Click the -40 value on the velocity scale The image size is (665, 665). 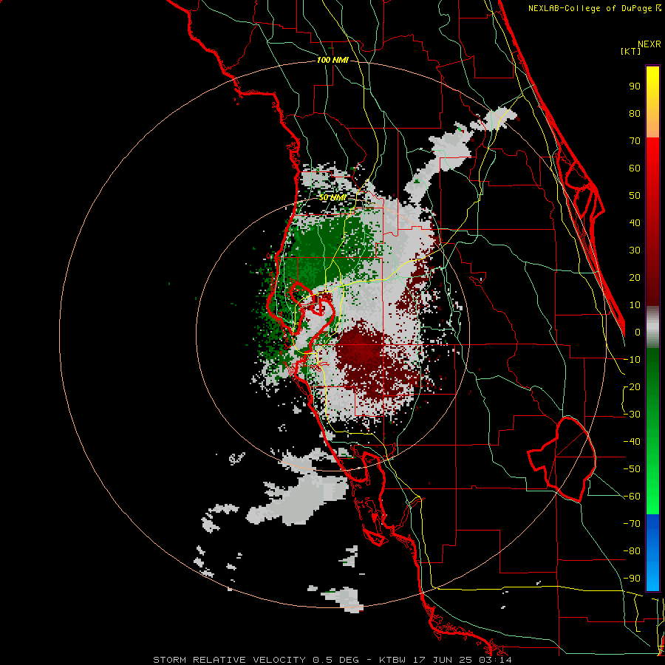[632, 442]
